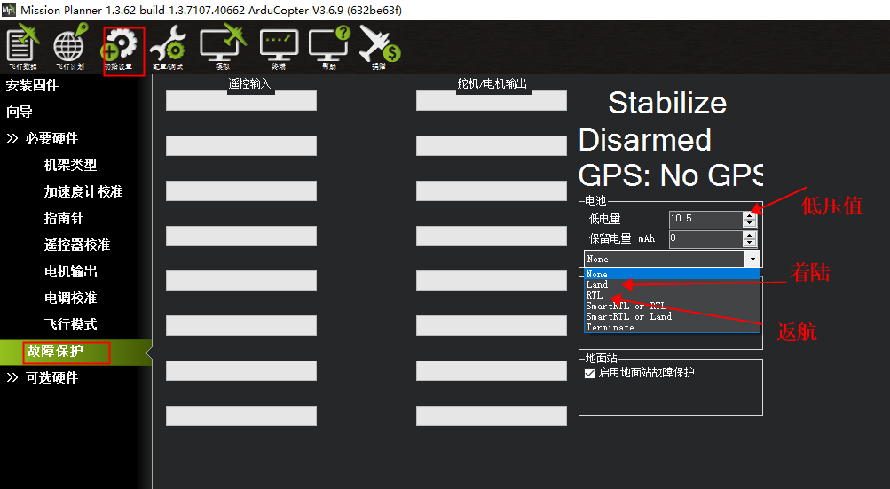Open the 飞行计划 flight plan globe icon

70,48
